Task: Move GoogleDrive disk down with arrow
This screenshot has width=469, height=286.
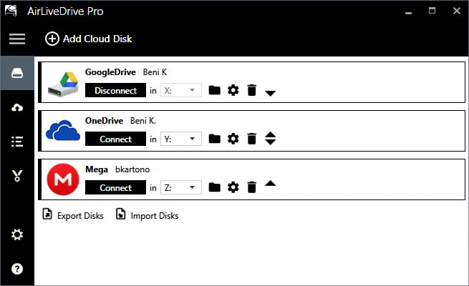Action: [x=271, y=94]
